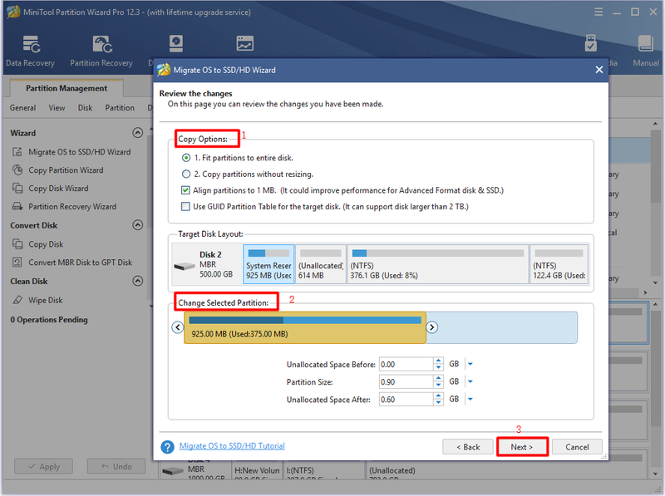
Task: Click right handle of partition size slider
Action: (431, 327)
